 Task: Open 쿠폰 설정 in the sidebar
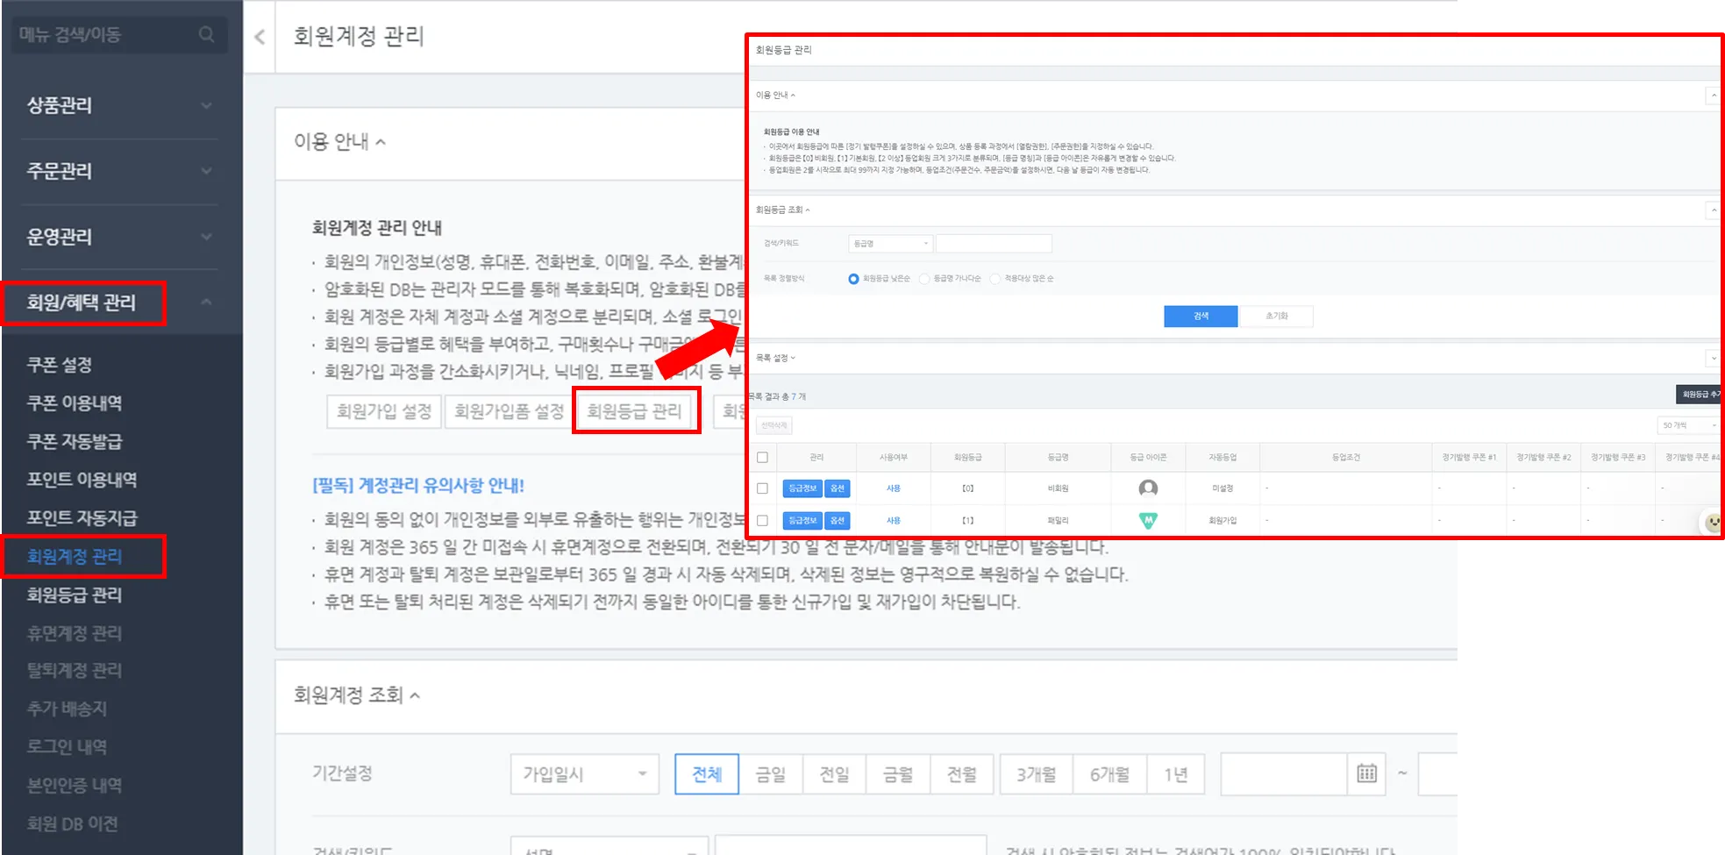pos(60,365)
